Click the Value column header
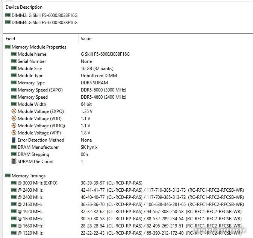Viewport: 253px width, 238px height. pyautogui.click(x=86, y=39)
